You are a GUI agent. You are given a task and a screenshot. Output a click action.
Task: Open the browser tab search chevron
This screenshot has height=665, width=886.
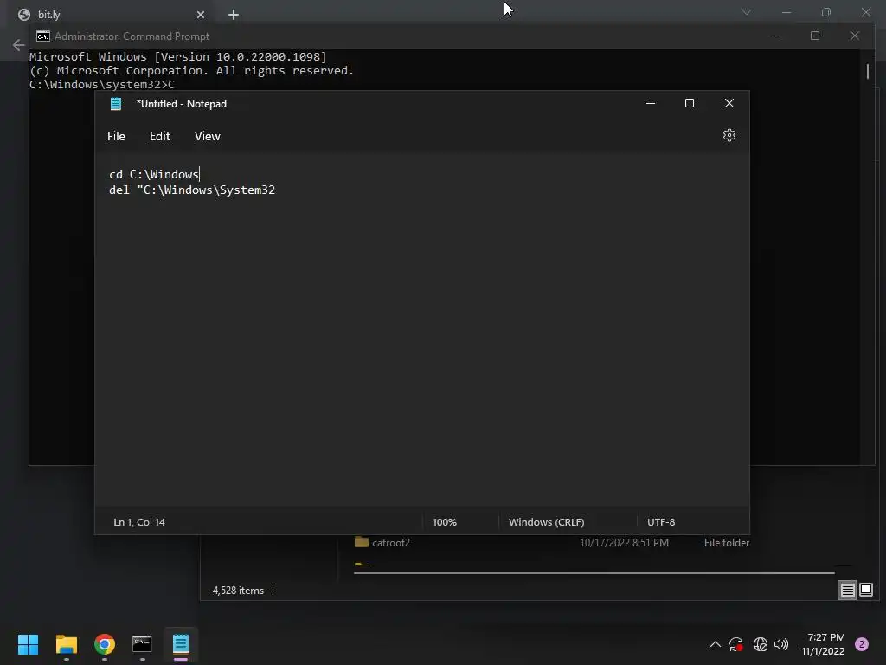747,12
